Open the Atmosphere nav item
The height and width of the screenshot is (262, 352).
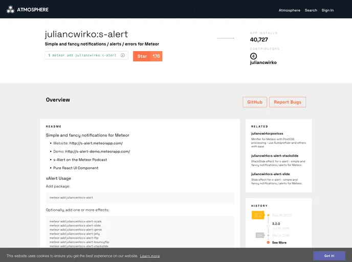(290, 10)
